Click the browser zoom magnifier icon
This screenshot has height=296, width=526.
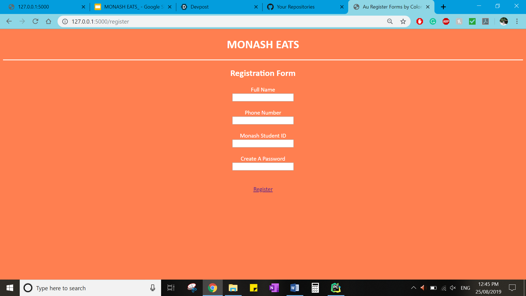click(x=390, y=21)
